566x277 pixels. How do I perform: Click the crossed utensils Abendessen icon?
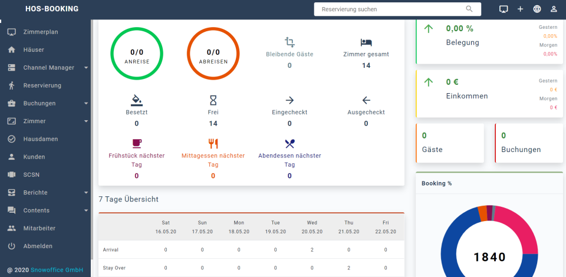coord(289,144)
